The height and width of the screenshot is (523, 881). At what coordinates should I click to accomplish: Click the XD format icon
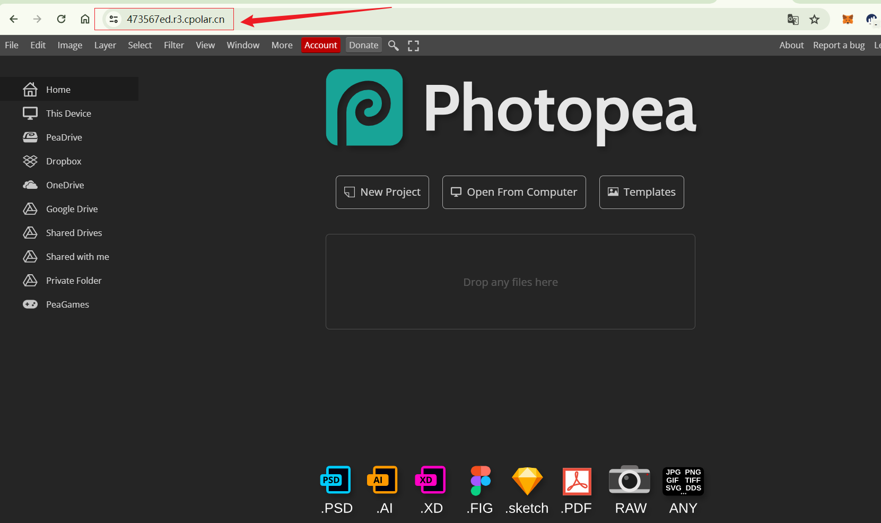tap(430, 480)
